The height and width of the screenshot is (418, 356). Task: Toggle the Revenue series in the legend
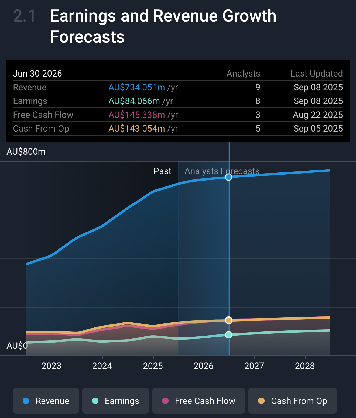point(46,401)
